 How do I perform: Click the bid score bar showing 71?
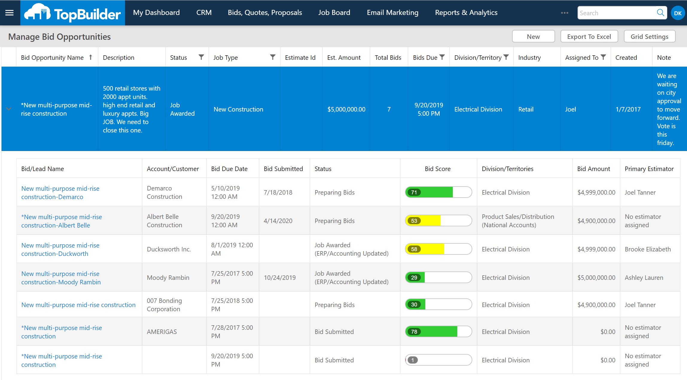click(438, 192)
